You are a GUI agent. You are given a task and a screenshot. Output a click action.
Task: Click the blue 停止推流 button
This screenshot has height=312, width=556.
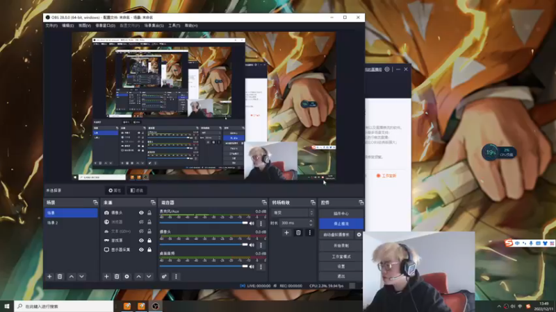[x=341, y=223]
